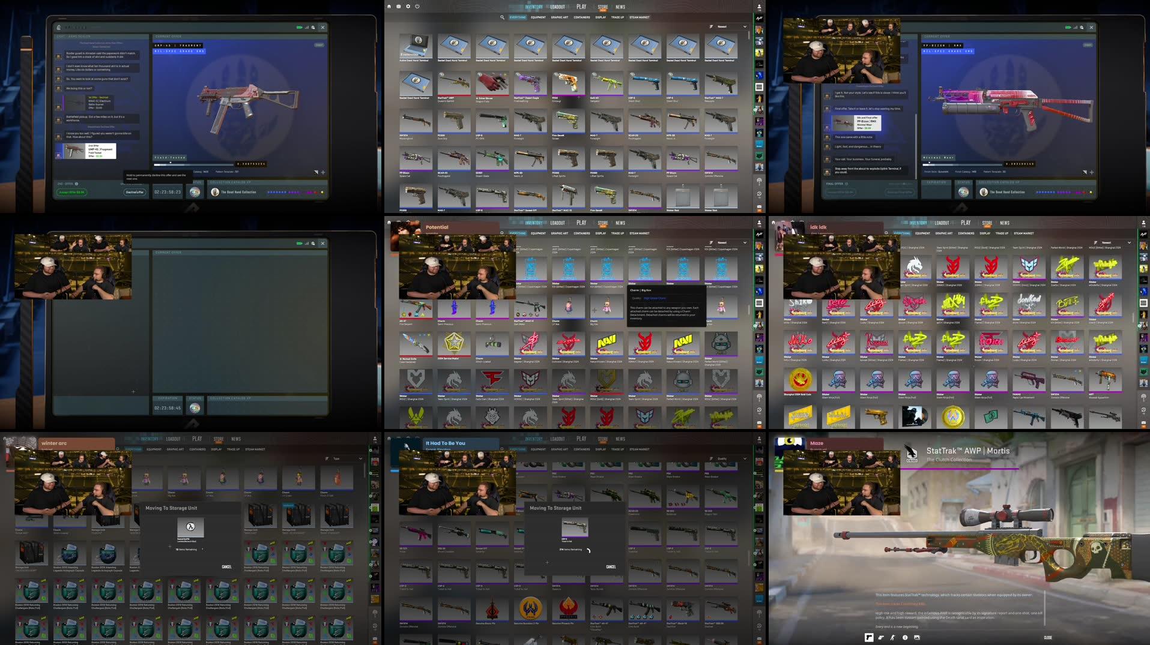Click the home icon in top navigation
Viewport: 1150px width, 645px height.
point(389,6)
